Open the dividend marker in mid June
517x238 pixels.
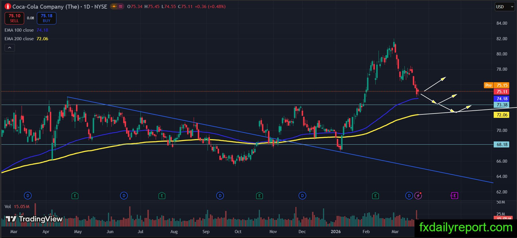click(124, 196)
